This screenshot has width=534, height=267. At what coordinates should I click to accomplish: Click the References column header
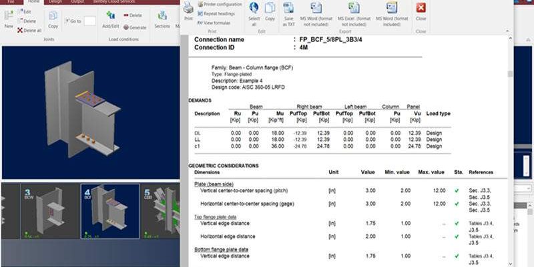pyautogui.click(x=481, y=172)
